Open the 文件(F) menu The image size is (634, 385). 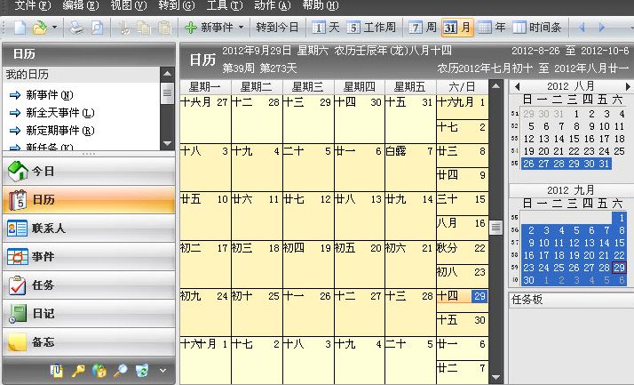click(32, 5)
